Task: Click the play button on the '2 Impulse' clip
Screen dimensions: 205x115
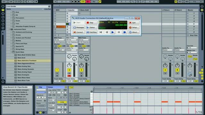Action: pyautogui.click(x=67, y=24)
